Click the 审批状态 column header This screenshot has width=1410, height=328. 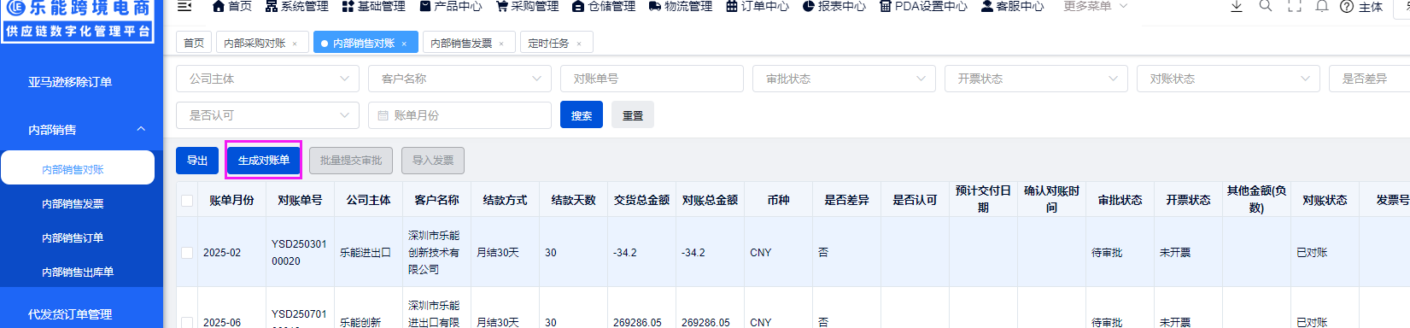click(1120, 200)
